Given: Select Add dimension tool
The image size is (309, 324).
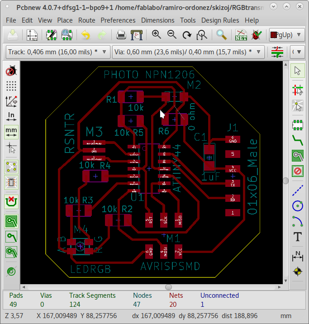Looking at the screenshot, I should (297, 256).
